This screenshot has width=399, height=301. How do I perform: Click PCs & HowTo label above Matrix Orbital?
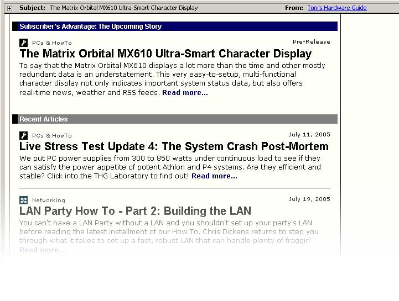[x=52, y=43]
